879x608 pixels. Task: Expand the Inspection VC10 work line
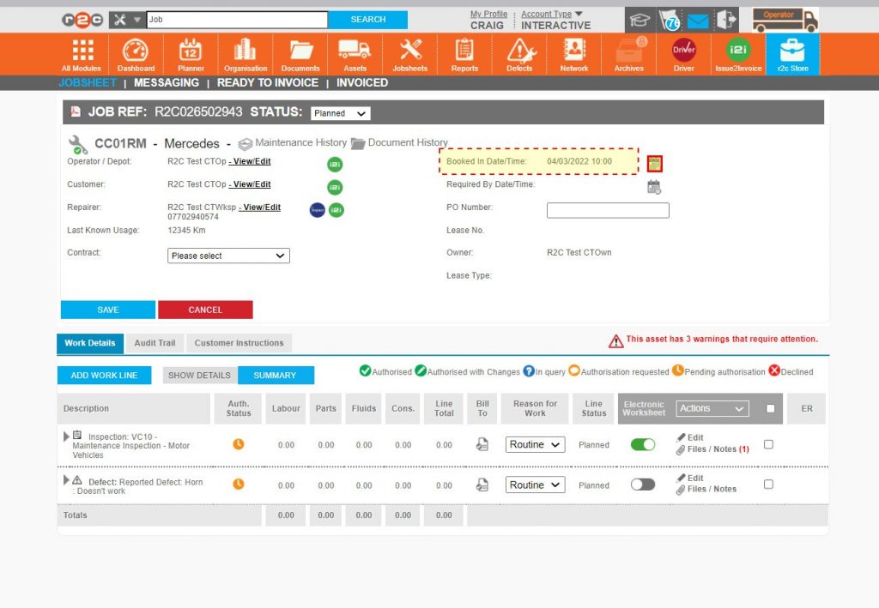pyautogui.click(x=66, y=436)
